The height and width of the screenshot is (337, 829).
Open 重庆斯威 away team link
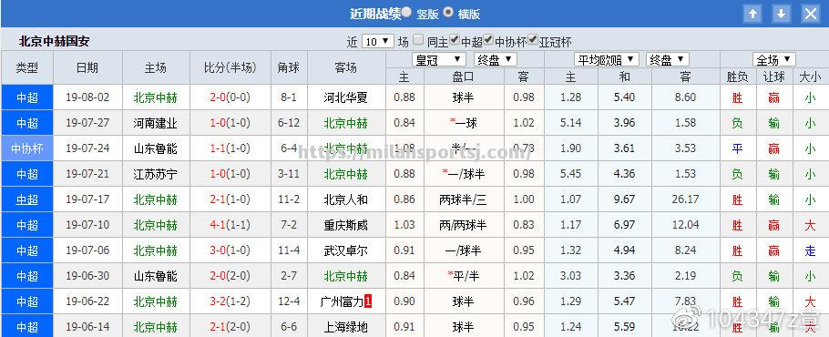point(346,225)
